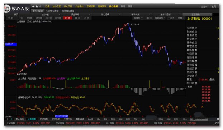Open the 前复权 dropdown
223x130 pixels.
(x=138, y=18)
